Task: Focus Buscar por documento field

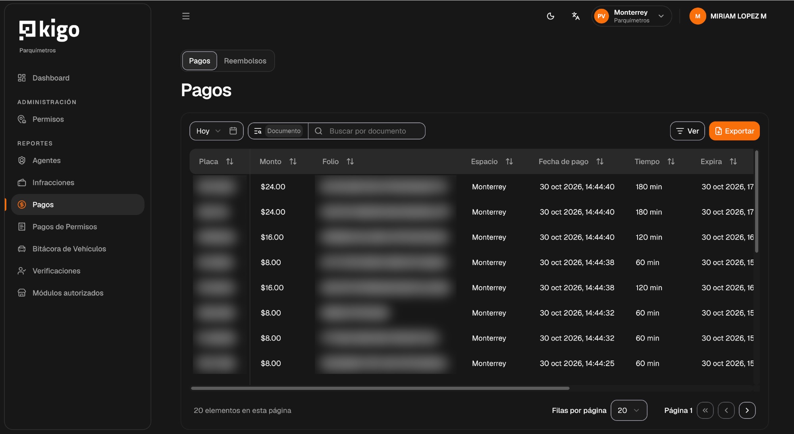Action: point(368,131)
